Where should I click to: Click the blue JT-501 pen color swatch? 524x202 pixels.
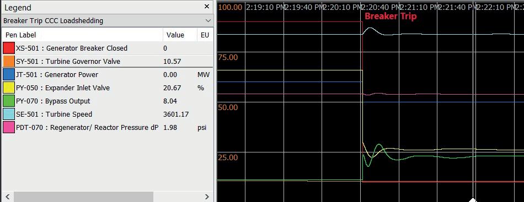click(9, 75)
